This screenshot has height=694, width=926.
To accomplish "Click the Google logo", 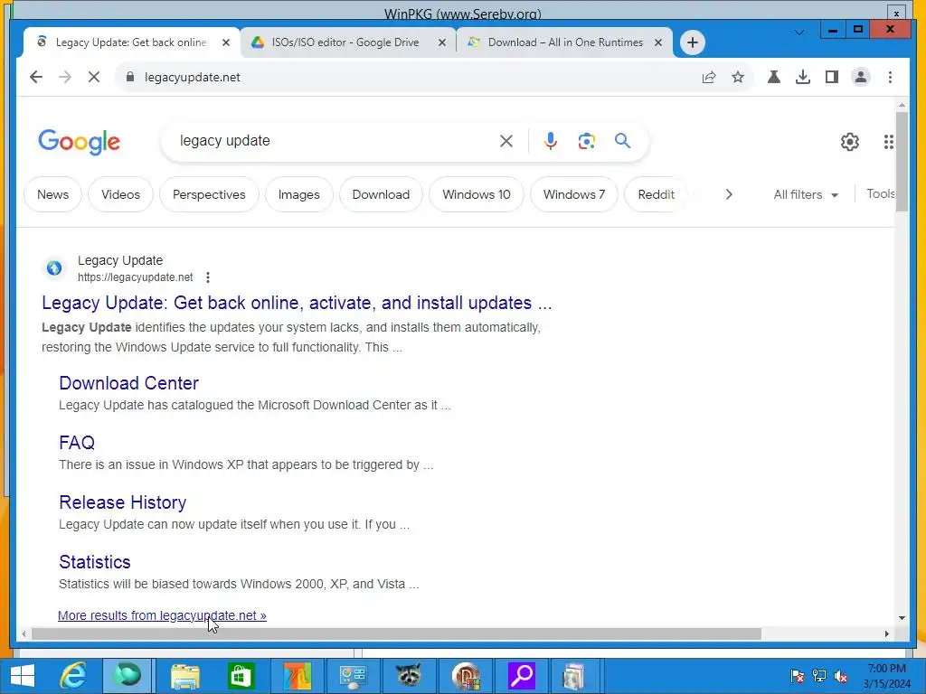I will (80, 142).
